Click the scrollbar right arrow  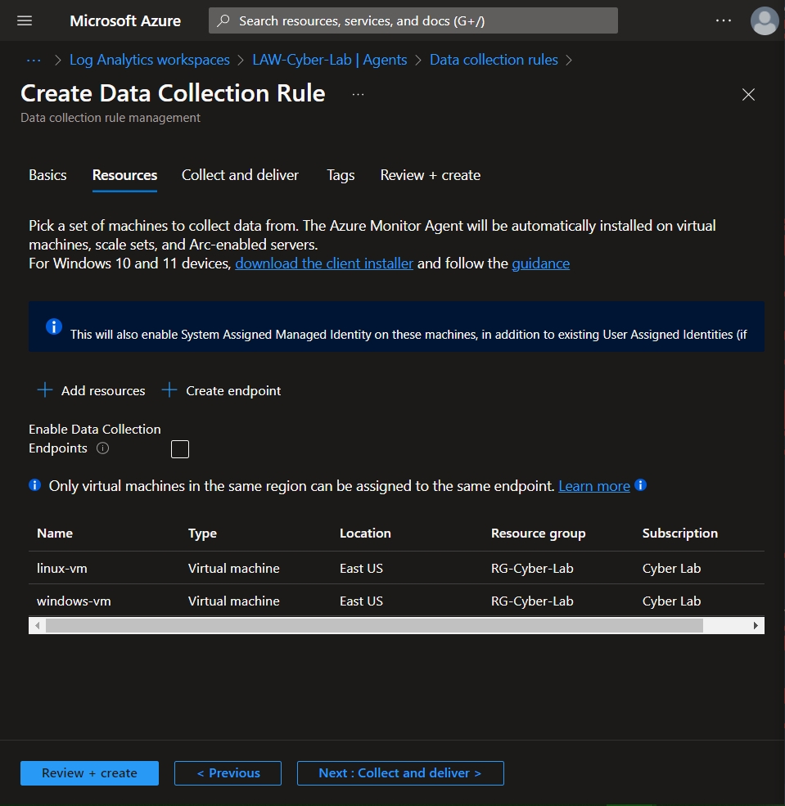click(756, 626)
